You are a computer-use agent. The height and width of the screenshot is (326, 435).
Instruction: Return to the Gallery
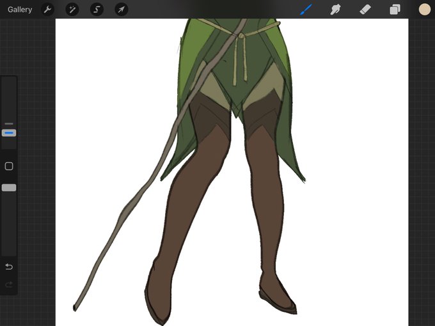click(20, 10)
